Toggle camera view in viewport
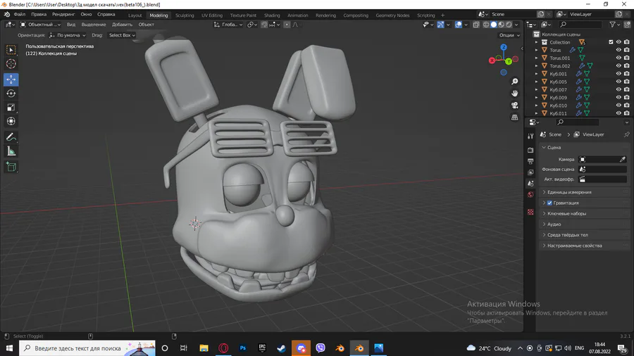634x356 pixels. [x=515, y=105]
